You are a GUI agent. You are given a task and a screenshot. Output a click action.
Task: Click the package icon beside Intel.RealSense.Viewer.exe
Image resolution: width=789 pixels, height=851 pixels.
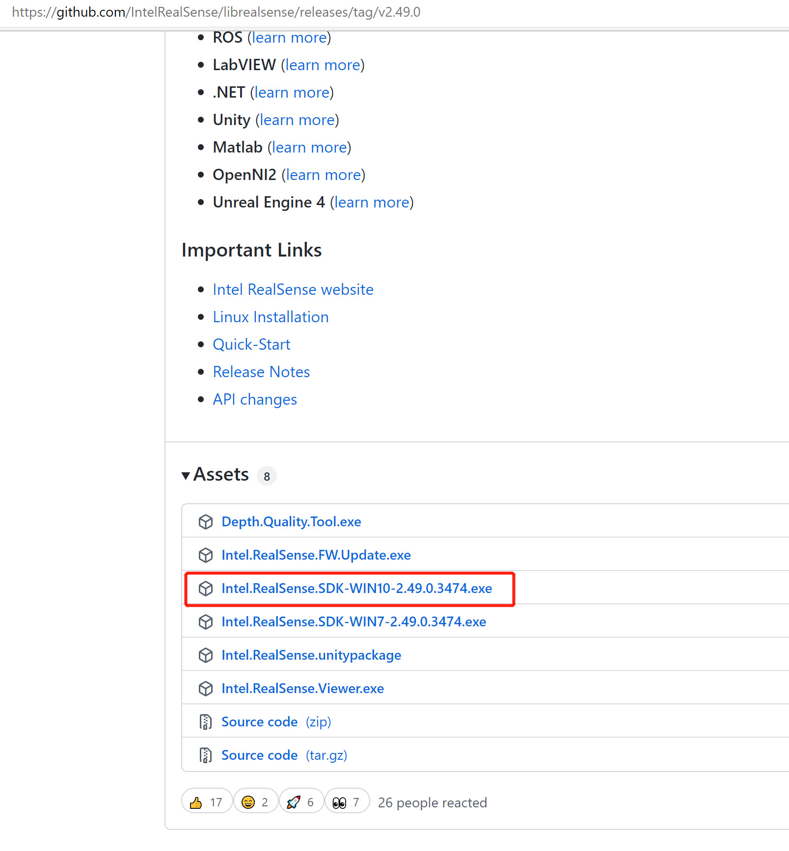[x=206, y=689]
